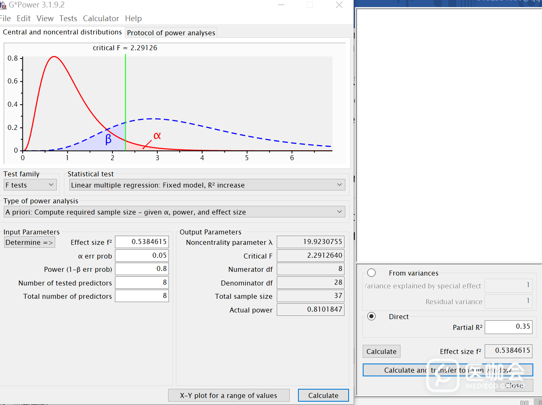Minimize the G*Power window

click(x=281, y=5)
